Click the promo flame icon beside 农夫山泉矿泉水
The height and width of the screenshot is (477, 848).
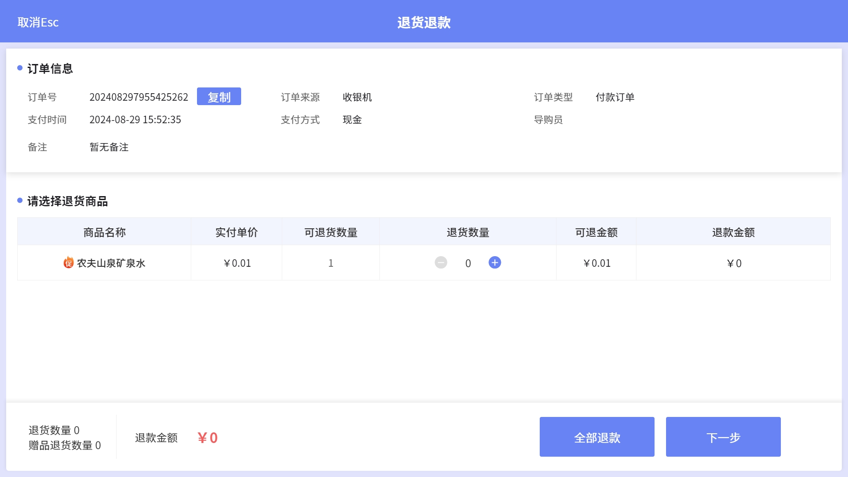(68, 263)
